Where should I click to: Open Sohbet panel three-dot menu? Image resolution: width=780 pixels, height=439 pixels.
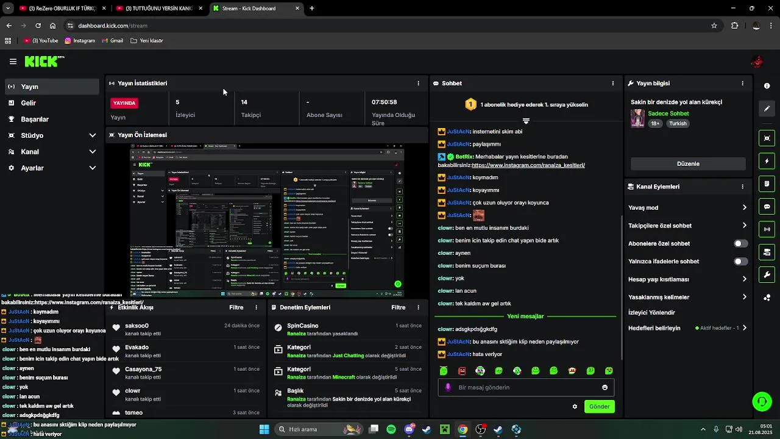coord(613,83)
